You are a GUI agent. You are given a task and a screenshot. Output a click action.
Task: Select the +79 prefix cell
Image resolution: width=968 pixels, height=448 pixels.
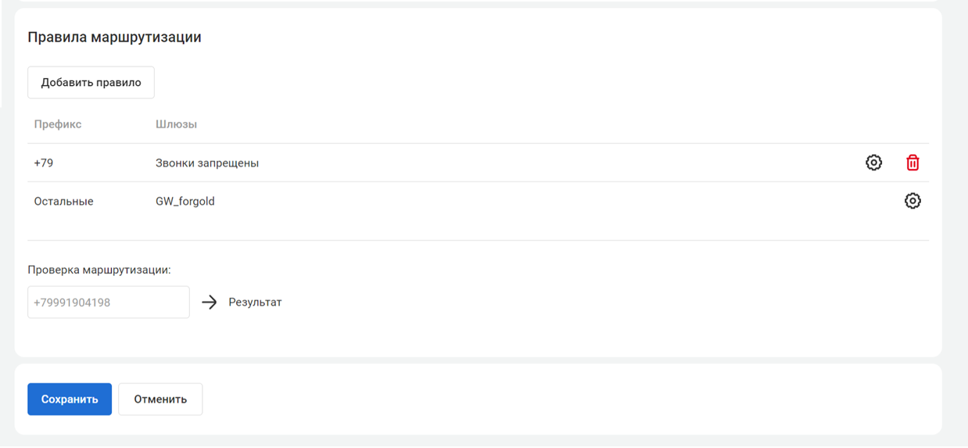pos(44,163)
